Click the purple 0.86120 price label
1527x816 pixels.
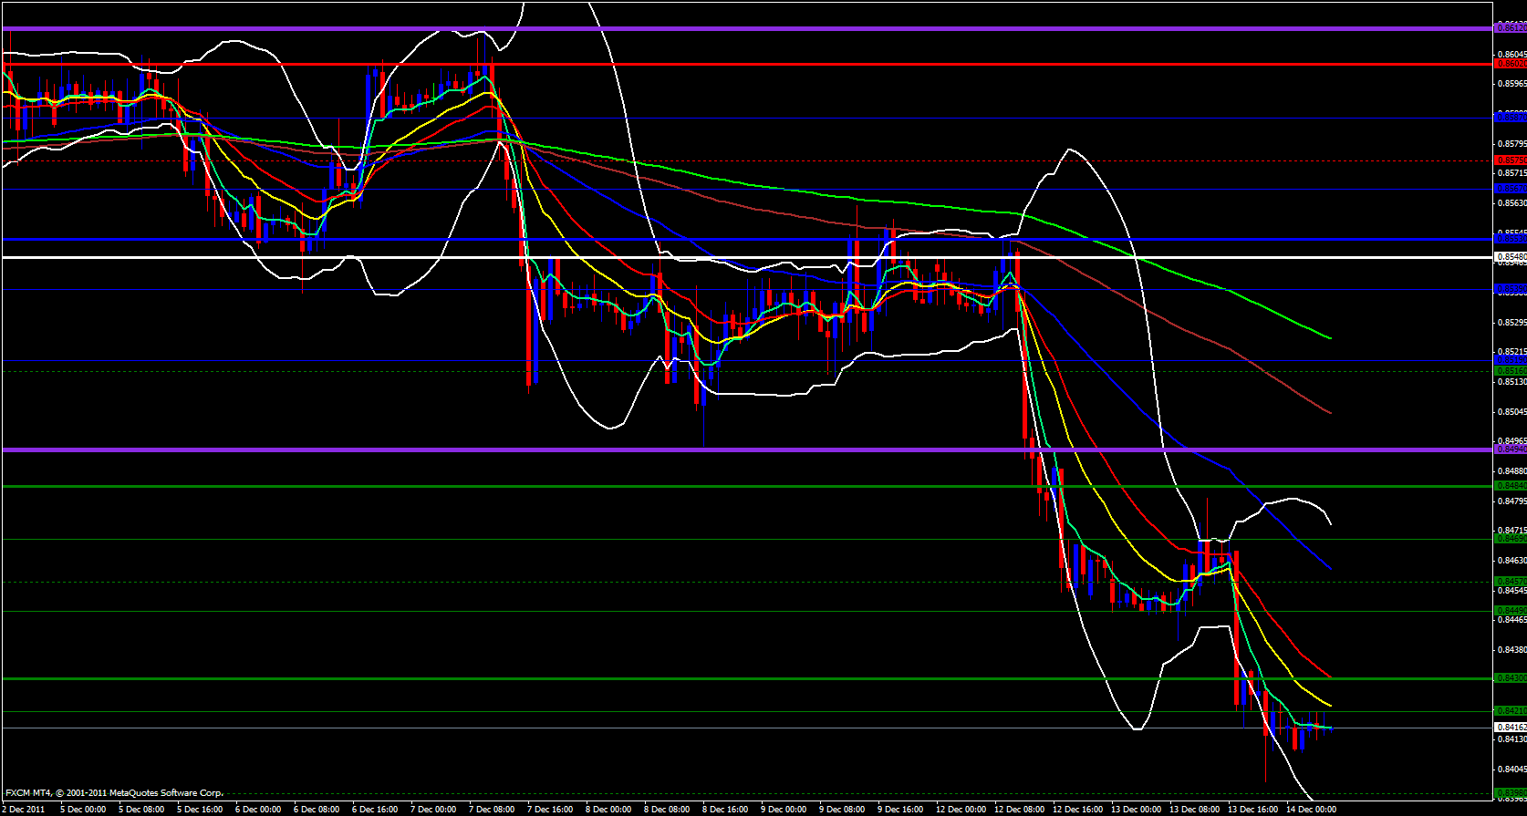tap(1510, 28)
